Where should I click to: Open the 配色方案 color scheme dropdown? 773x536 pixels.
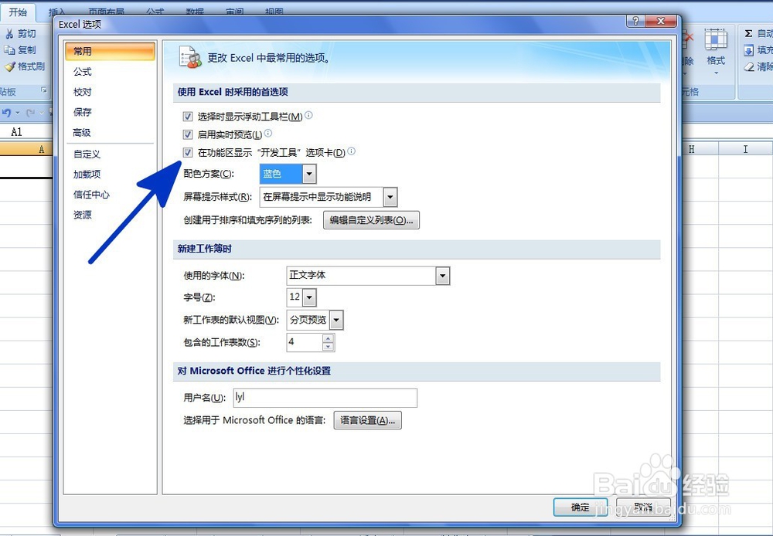(309, 174)
